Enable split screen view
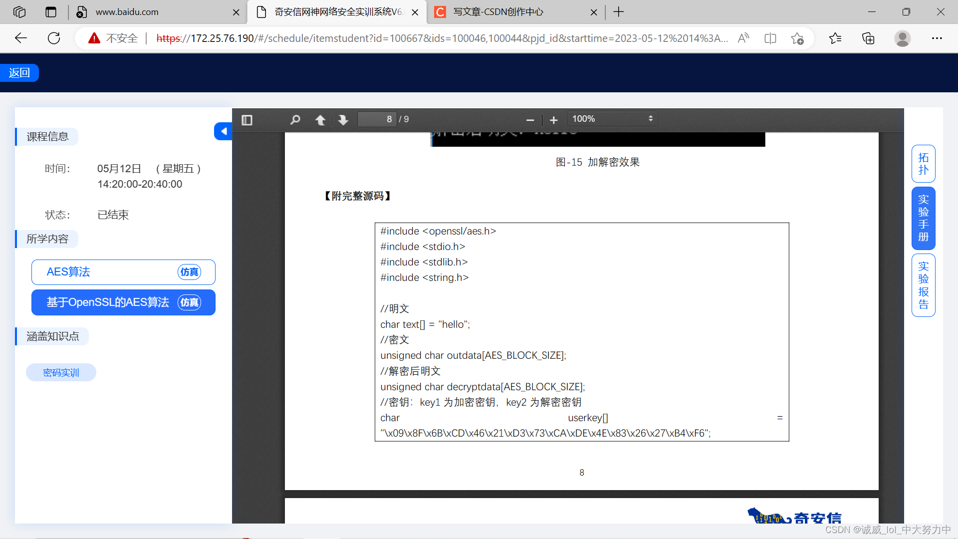 tap(770, 38)
